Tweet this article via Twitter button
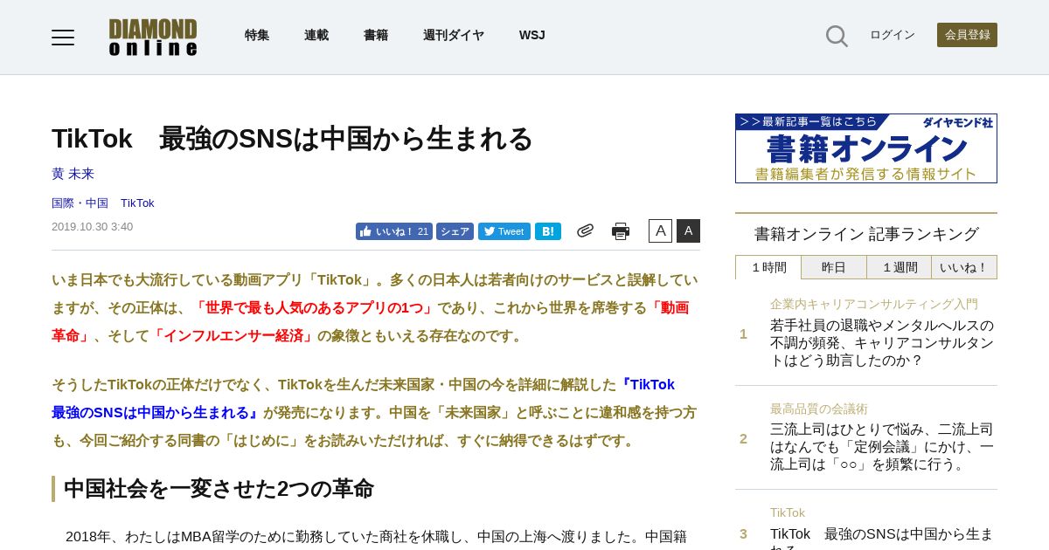The width and height of the screenshot is (1049, 550). (x=504, y=231)
